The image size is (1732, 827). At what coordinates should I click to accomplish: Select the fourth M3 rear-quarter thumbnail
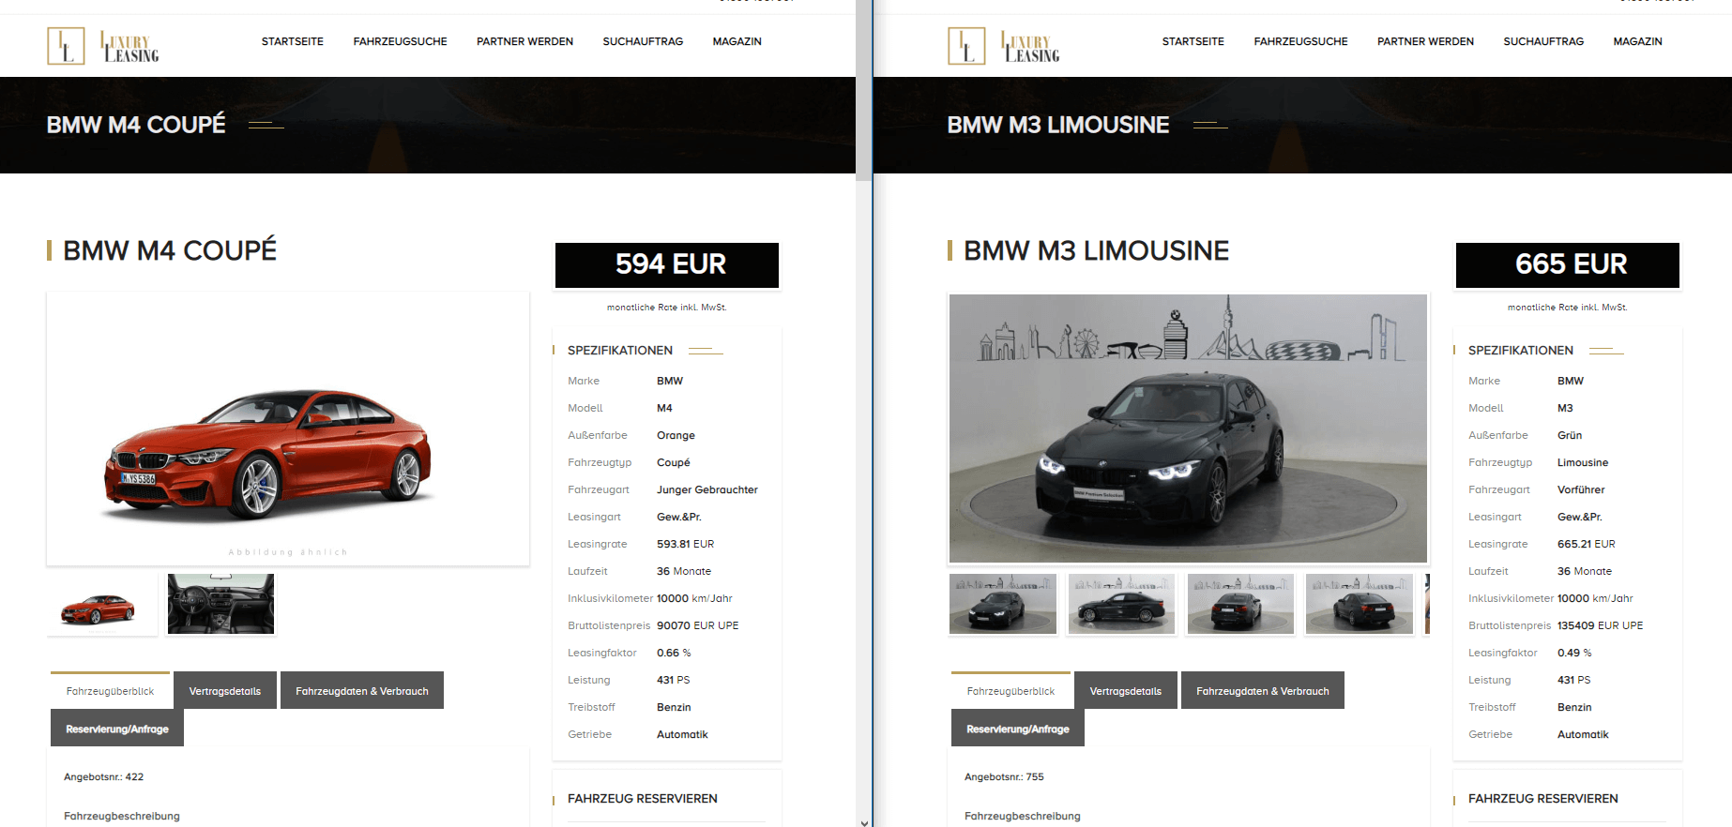pyautogui.click(x=1359, y=605)
